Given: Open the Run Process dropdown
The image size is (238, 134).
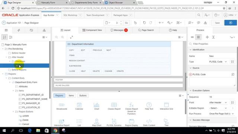Looking at the screenshot, I should [x=222, y=114].
